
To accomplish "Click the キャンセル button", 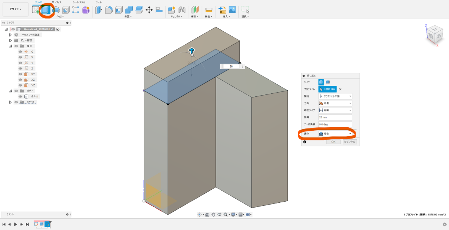I will [x=349, y=142].
